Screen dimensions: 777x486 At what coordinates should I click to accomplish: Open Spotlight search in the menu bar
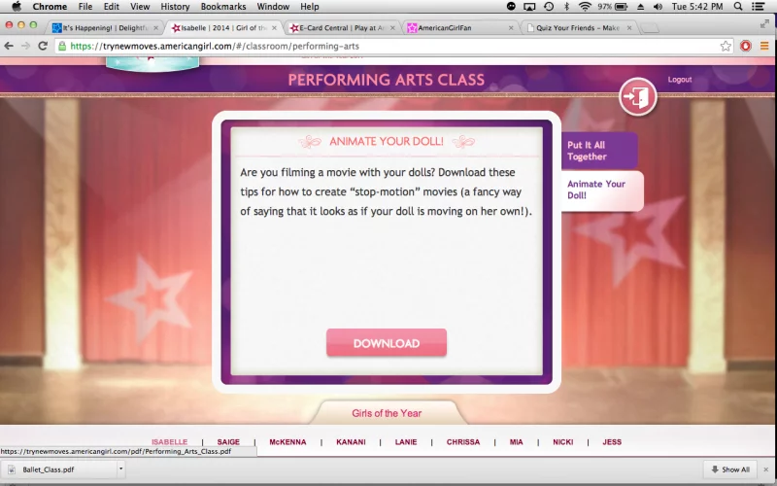coord(738,7)
